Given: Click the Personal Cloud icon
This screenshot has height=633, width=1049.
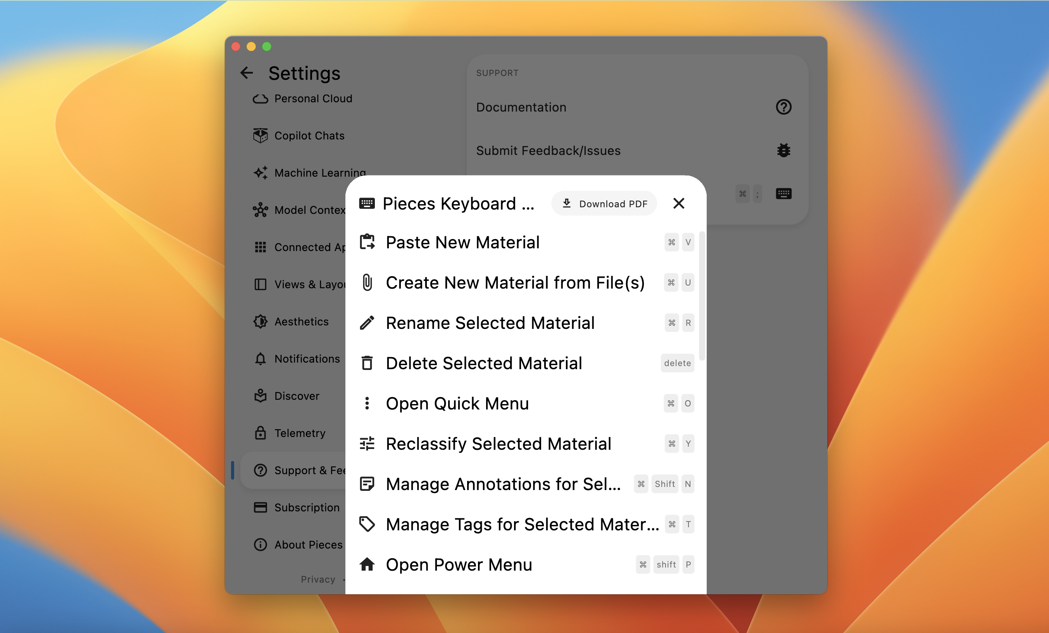Looking at the screenshot, I should coord(260,99).
